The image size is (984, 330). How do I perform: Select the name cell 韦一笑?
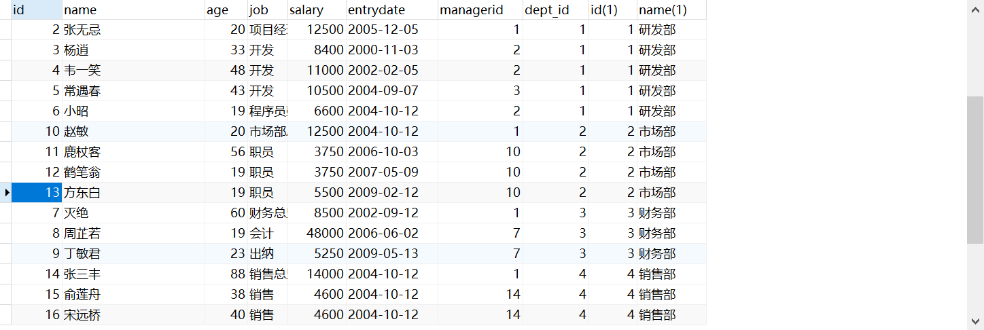coord(133,71)
